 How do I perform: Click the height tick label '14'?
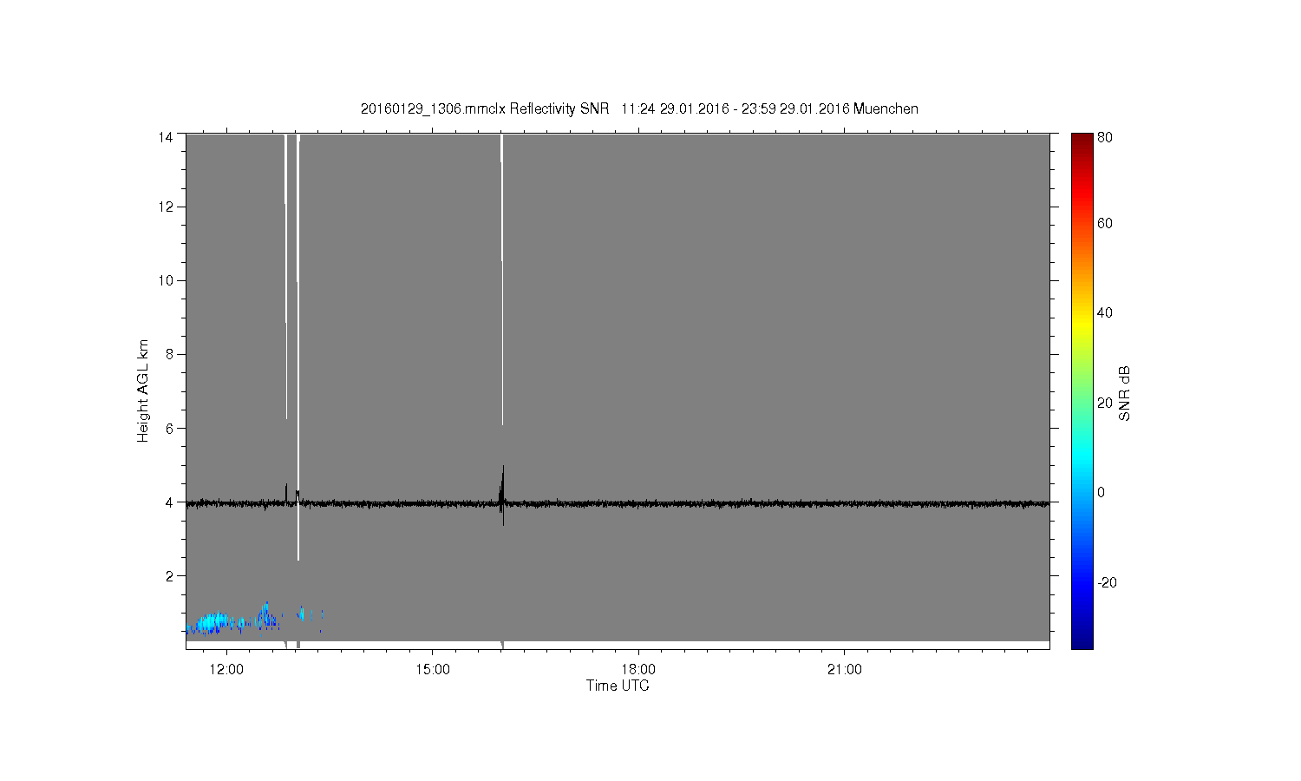click(x=166, y=137)
